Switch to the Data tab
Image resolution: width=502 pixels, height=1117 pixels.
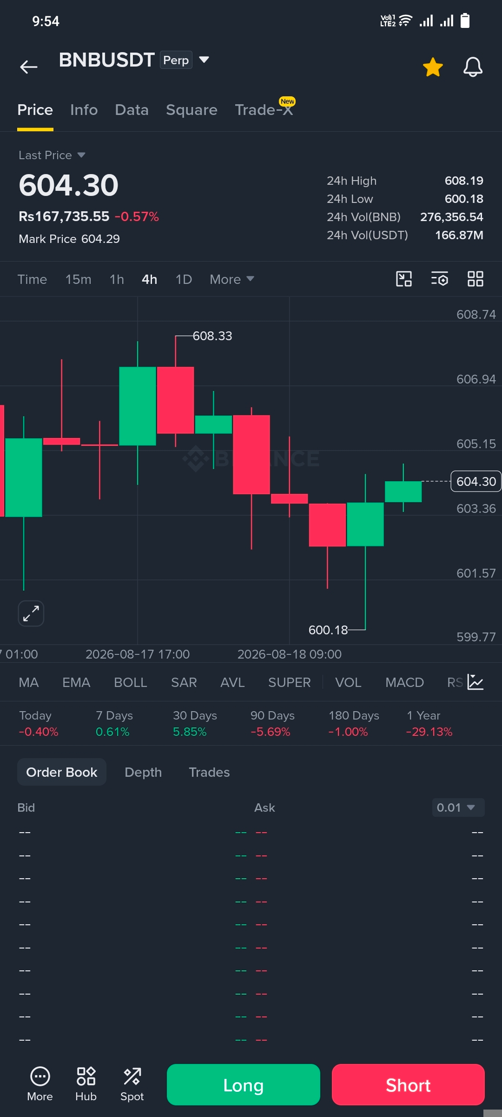click(132, 110)
